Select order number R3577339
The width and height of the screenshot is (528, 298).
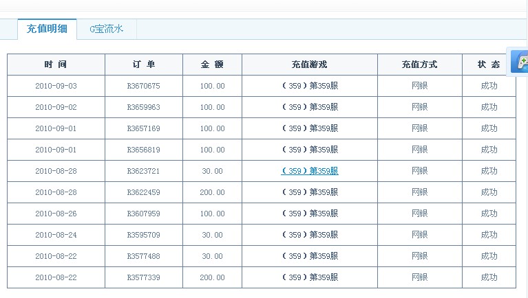(143, 277)
